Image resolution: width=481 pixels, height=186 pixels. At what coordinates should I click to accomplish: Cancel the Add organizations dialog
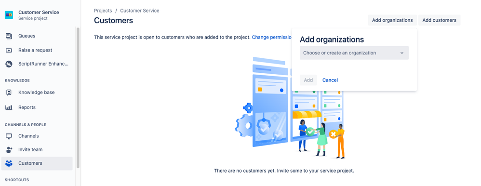[x=330, y=80]
